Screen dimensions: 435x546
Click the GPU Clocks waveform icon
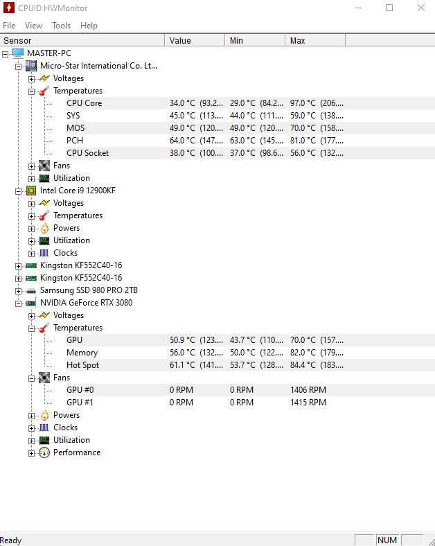[44, 428]
